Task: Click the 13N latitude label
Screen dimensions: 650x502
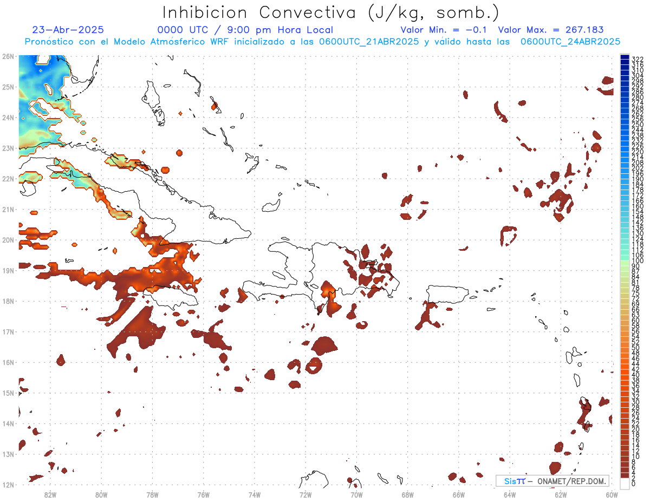Action: pyautogui.click(x=8, y=454)
